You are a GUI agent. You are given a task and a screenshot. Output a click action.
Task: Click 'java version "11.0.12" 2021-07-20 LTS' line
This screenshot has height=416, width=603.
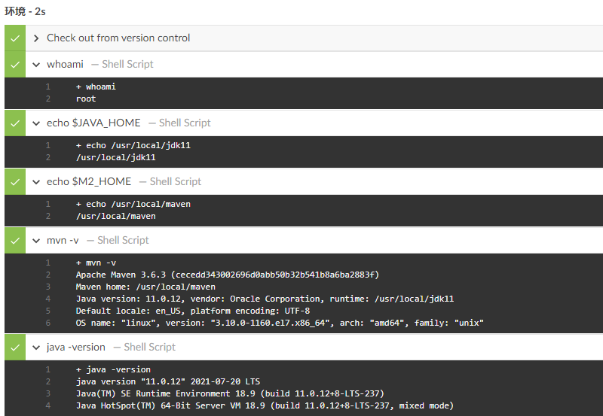[x=167, y=381]
